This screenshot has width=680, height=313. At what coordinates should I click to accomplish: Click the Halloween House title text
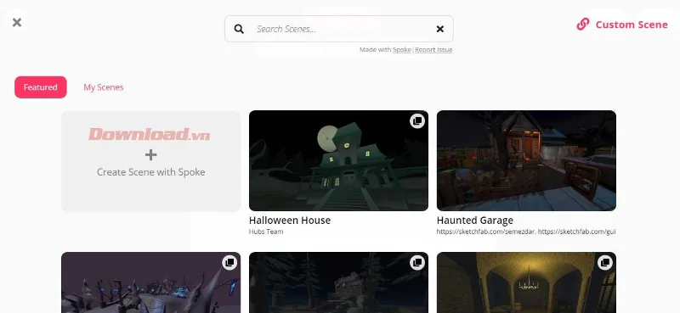pos(290,221)
